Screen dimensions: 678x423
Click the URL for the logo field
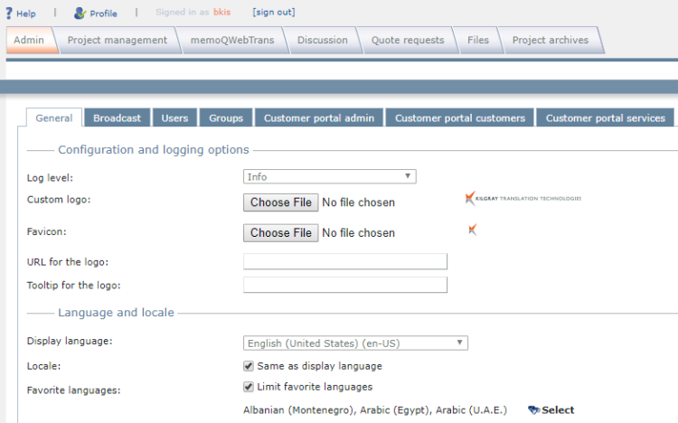click(345, 262)
